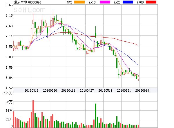This screenshot has width=174, height=128.
Task: Click the 5.56 price axis label
Action: click(x=9, y=67)
